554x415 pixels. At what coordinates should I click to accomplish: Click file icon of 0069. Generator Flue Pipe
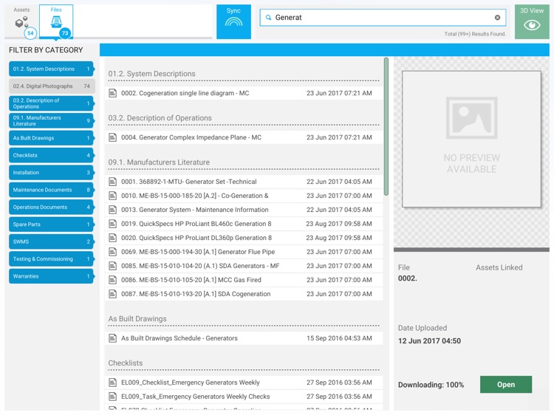pyautogui.click(x=113, y=252)
